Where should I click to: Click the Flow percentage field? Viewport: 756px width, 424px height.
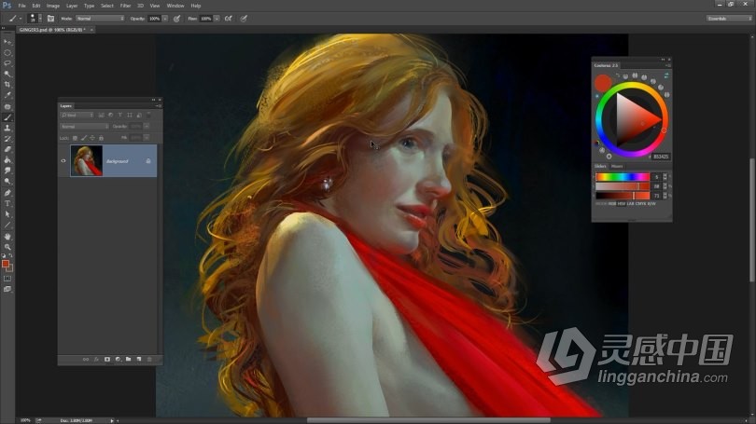[x=206, y=19]
